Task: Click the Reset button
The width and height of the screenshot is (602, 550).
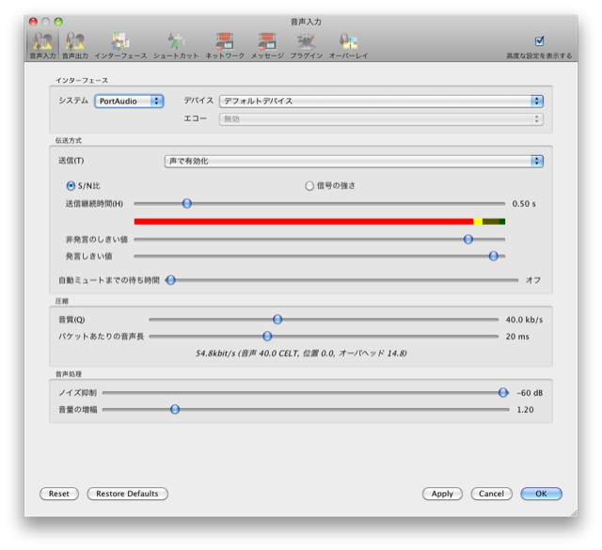Action: click(59, 494)
